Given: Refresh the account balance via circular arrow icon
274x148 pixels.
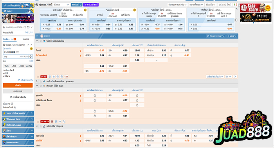Looking at the screenshot, I should click(25, 27).
